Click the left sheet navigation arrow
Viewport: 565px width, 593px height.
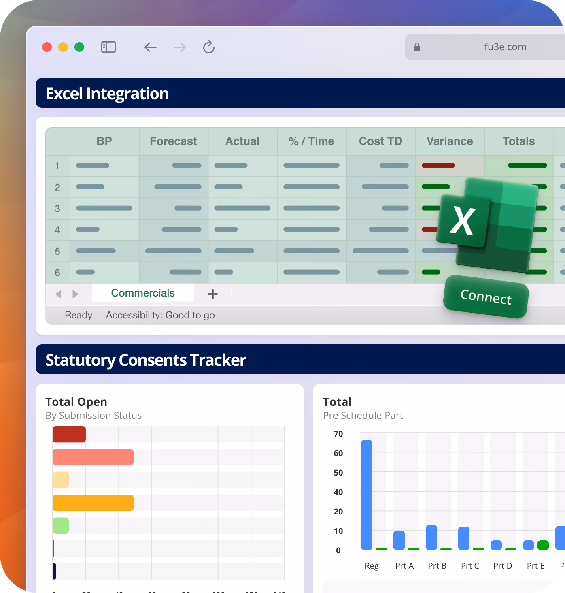click(58, 294)
